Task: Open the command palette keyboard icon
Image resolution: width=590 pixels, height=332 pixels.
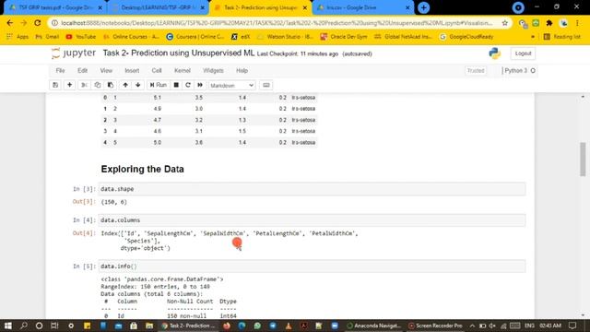Action: [x=266, y=85]
